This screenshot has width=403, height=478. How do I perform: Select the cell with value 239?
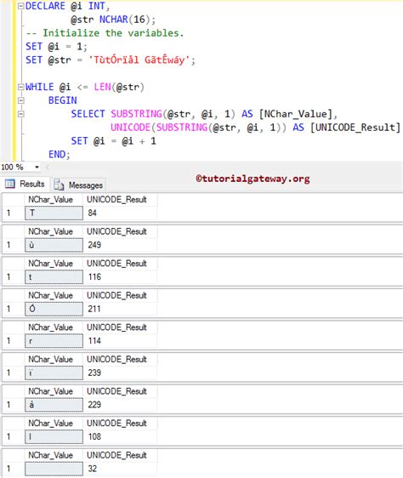120,373
